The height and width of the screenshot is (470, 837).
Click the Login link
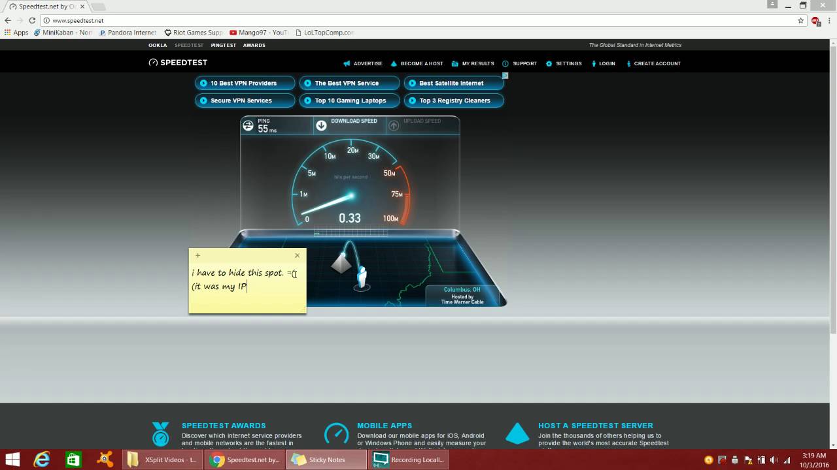(x=603, y=63)
